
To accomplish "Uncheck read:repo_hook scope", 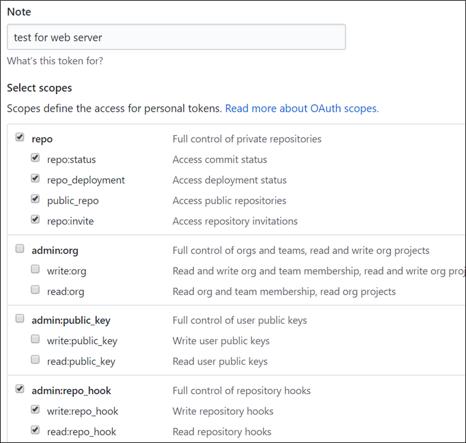I will tap(35, 430).
